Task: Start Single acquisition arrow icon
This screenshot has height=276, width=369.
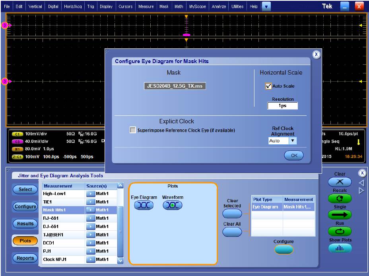Action: (x=340, y=215)
